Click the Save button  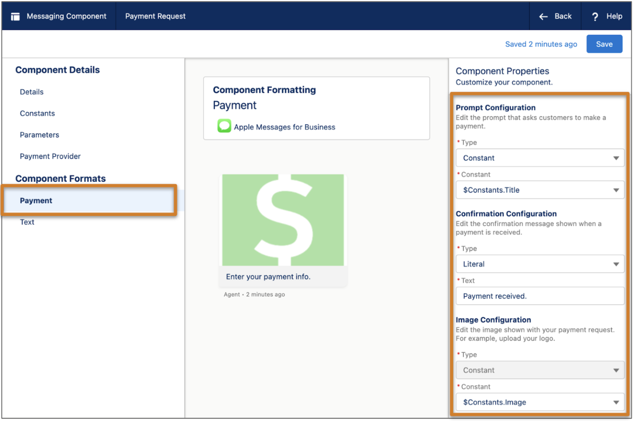pos(604,44)
